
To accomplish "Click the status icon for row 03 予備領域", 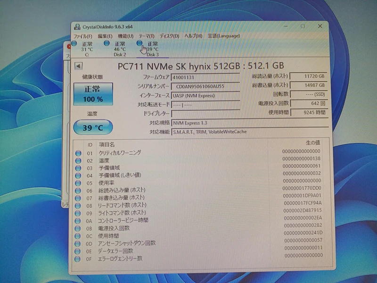I will click(78, 168).
